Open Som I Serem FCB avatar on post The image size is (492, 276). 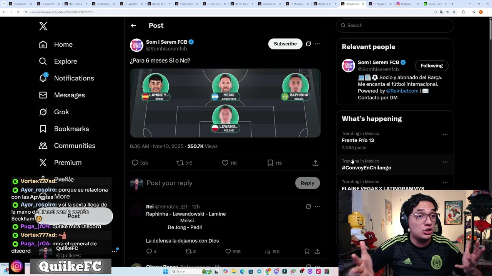[136, 45]
